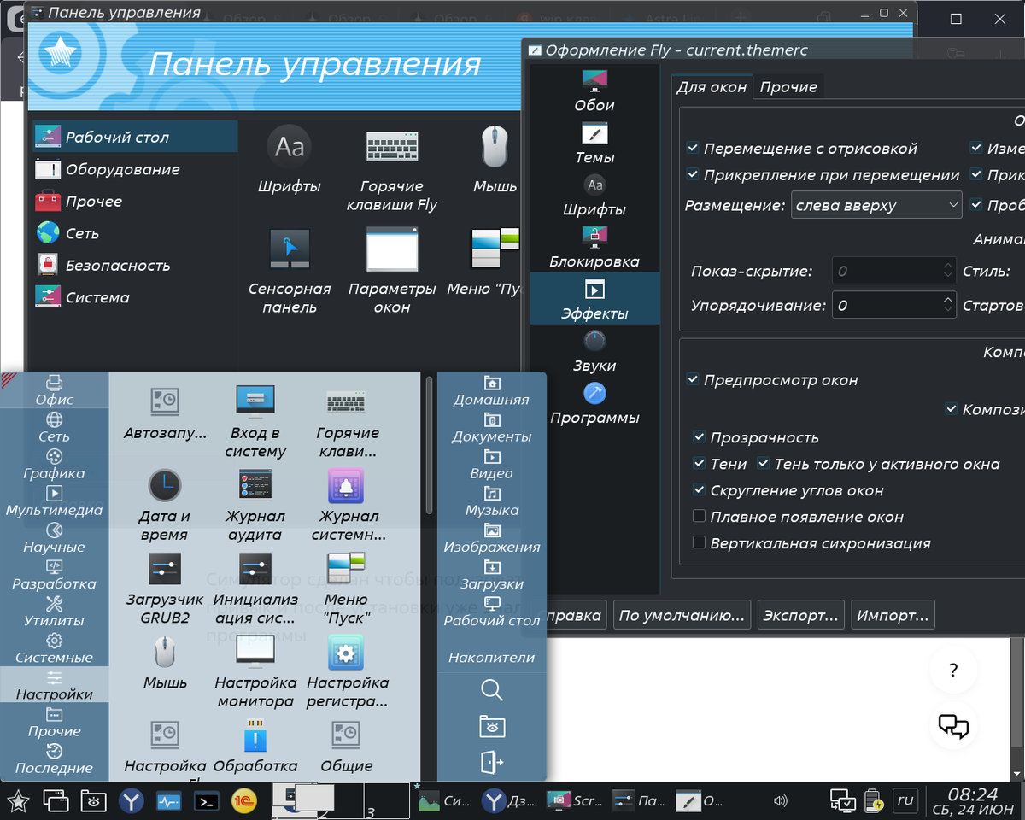Open the Темы section in Оформление Fly
The height and width of the screenshot is (820, 1025).
click(594, 144)
